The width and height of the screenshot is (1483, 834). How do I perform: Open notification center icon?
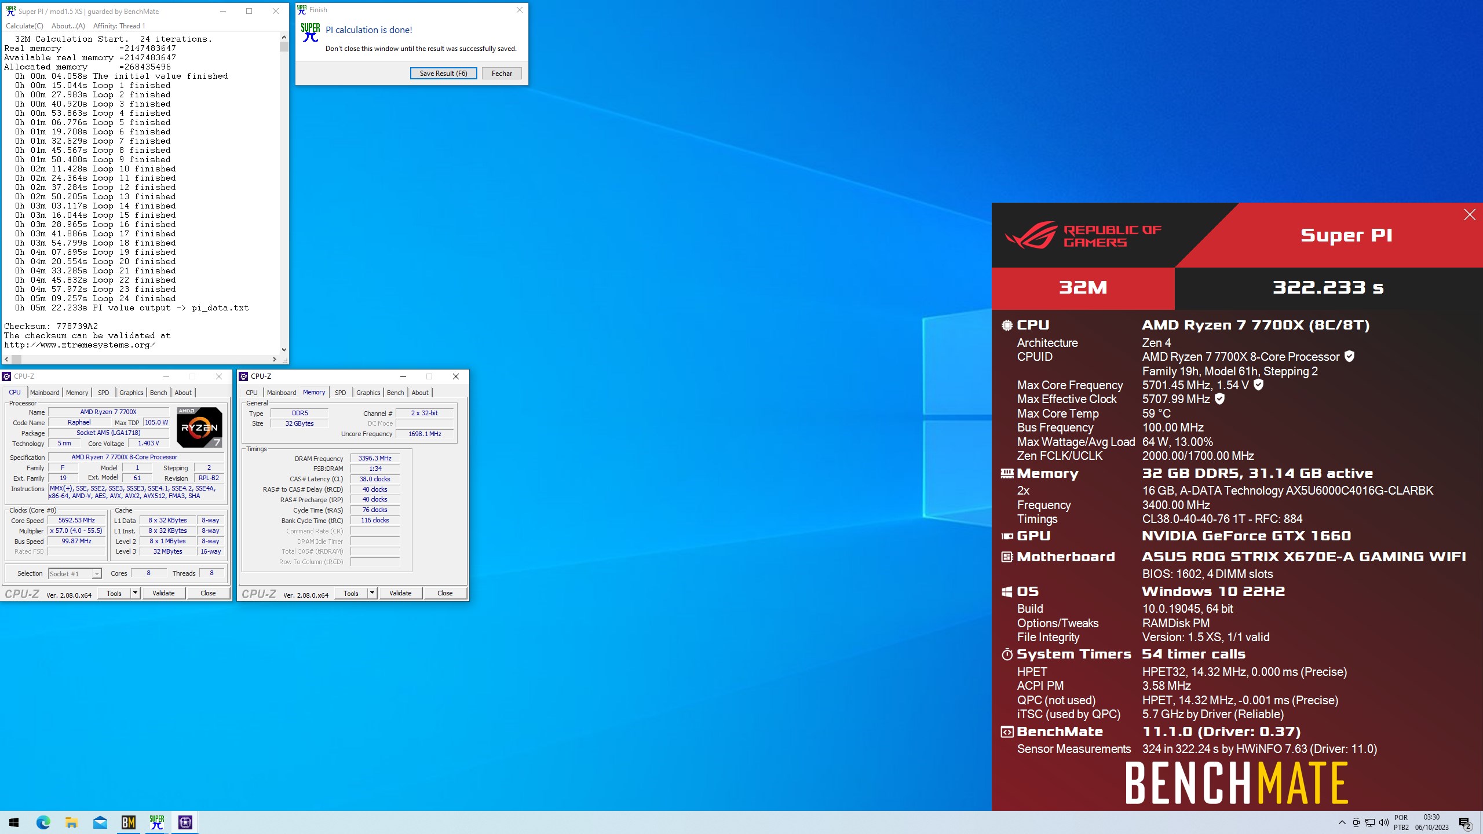tap(1464, 822)
